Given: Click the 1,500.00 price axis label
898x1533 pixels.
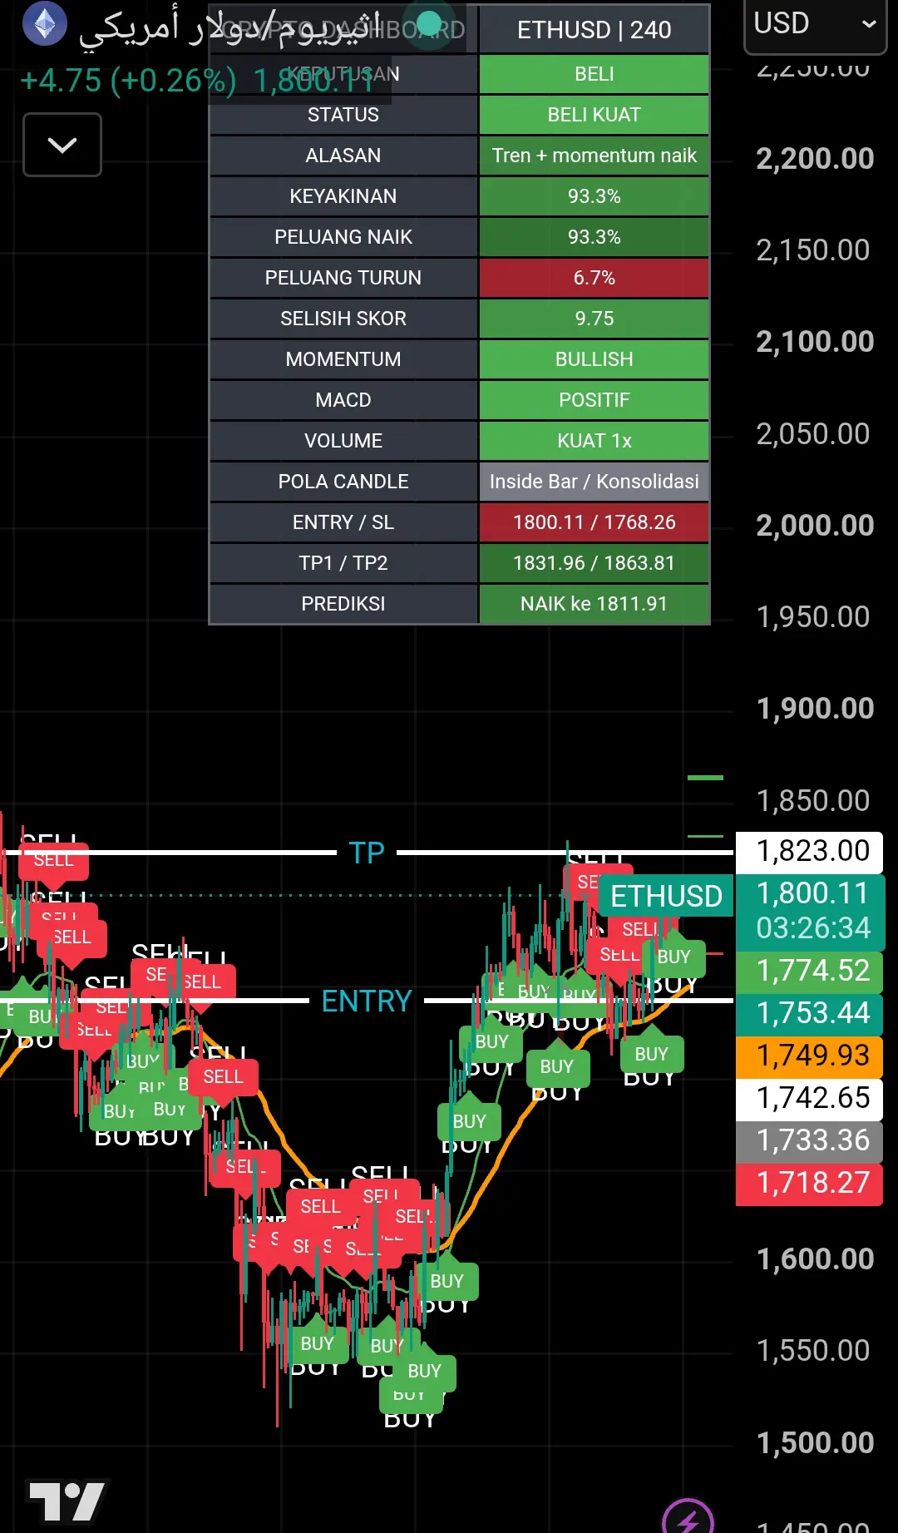Looking at the screenshot, I should pos(815,1442).
